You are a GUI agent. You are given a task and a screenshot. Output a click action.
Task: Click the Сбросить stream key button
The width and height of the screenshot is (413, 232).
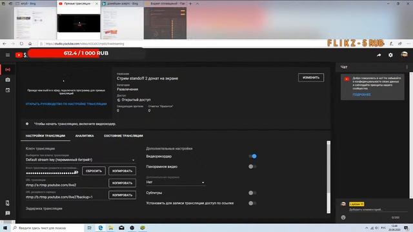(94, 171)
